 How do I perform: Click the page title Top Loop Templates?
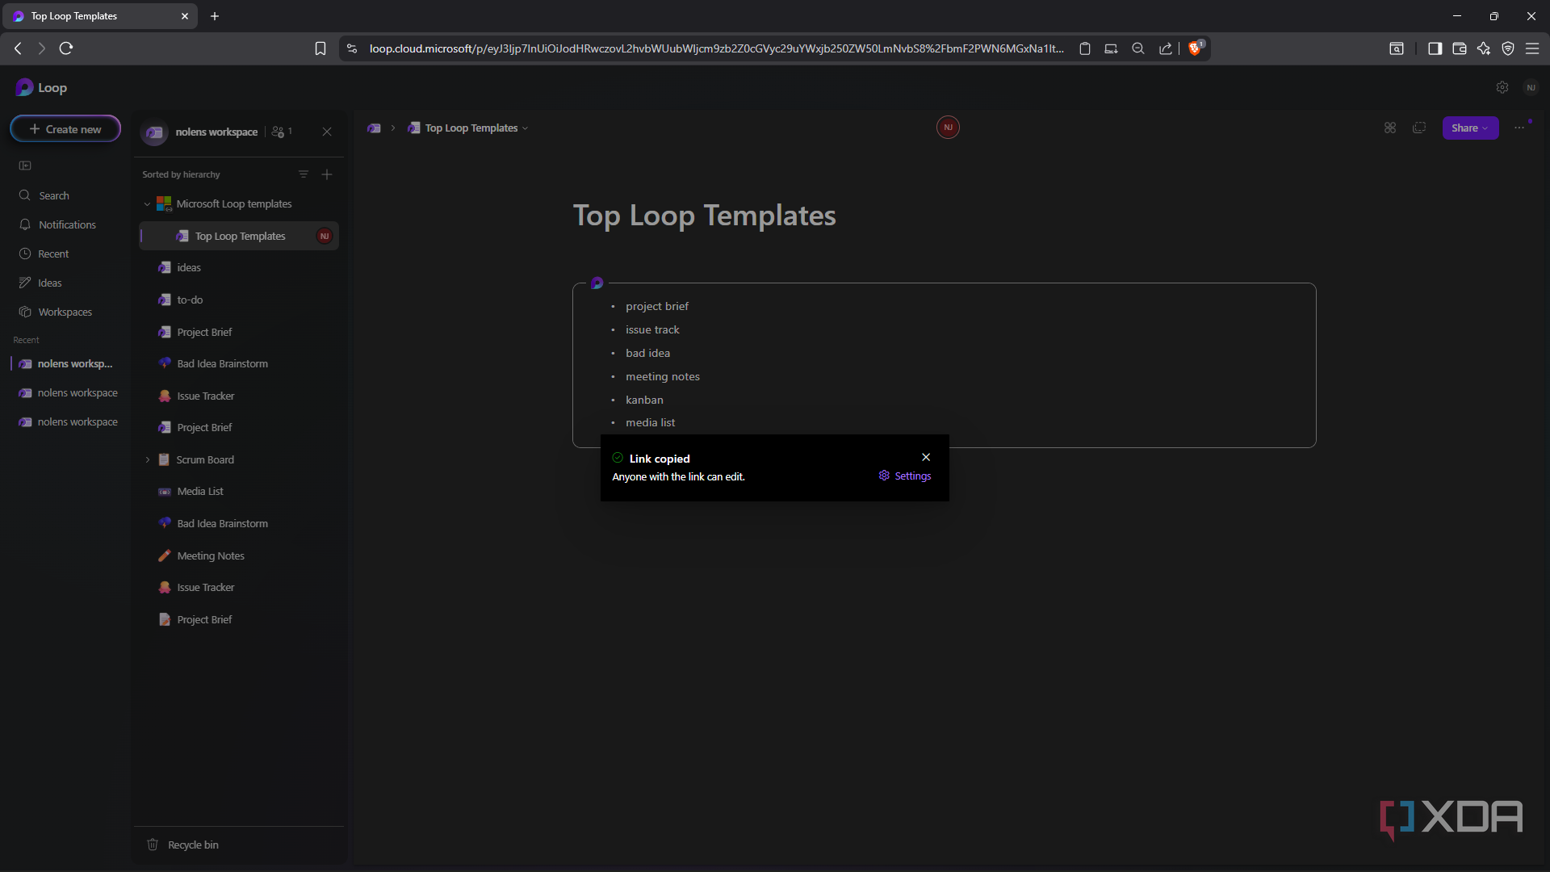click(704, 216)
